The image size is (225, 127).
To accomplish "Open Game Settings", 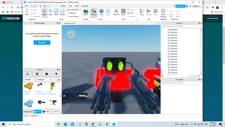I will pos(163,13).
